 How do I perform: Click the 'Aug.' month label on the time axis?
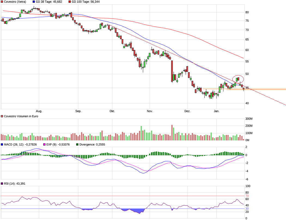coord(39,111)
